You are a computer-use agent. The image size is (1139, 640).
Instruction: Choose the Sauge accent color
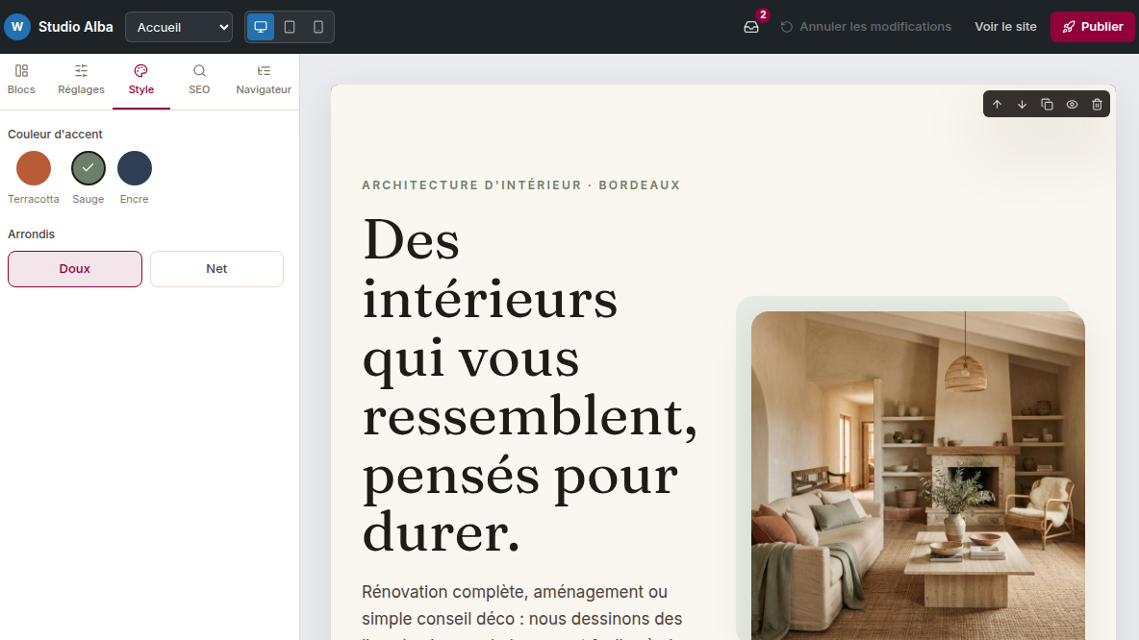pos(88,168)
